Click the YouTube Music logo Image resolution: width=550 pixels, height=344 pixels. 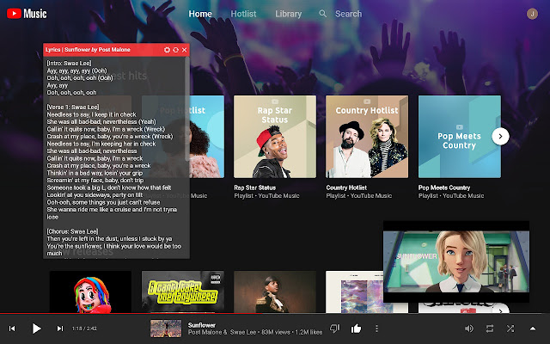tap(27, 14)
